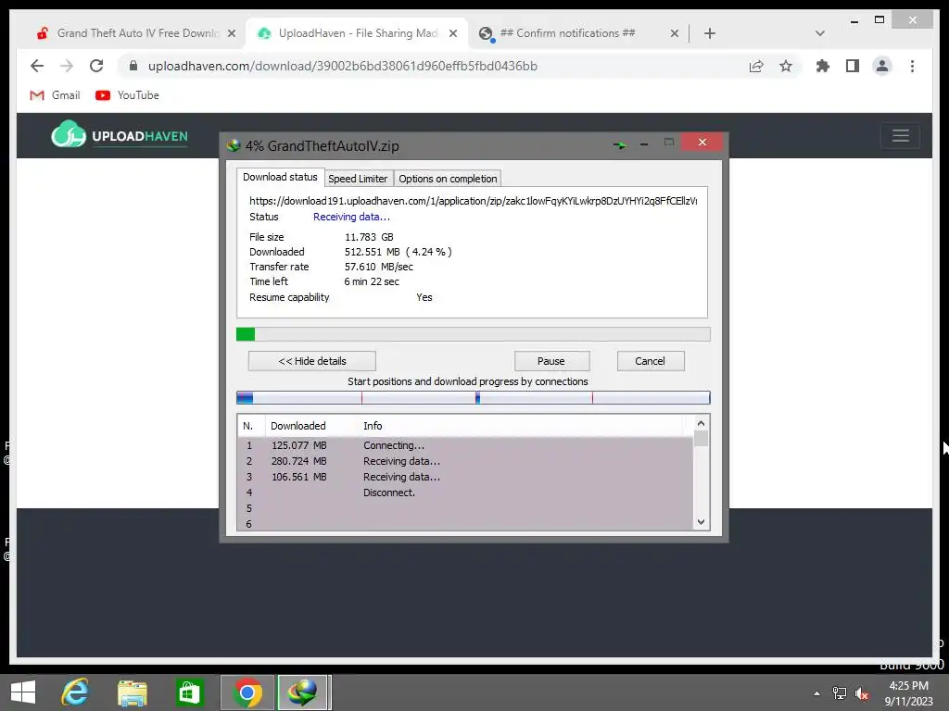Open Windows Store from taskbar

[x=189, y=692]
